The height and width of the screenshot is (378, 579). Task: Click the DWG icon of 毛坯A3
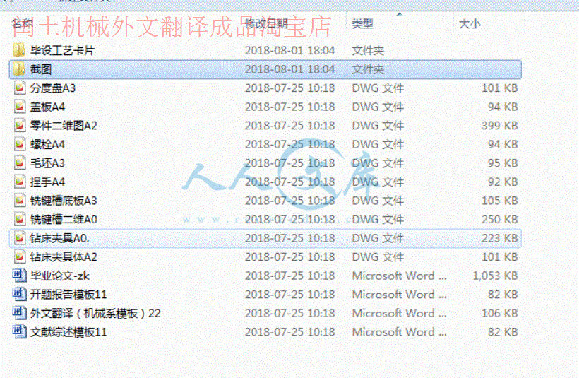tap(20, 163)
